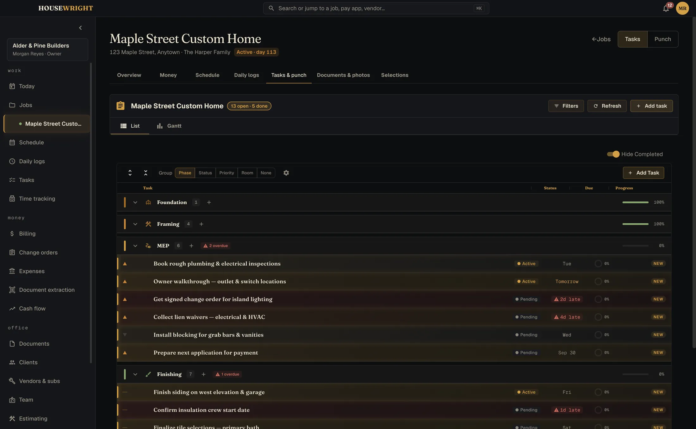Collapse all groups with the fold icon
Viewport: 696px width, 429px height.
[x=146, y=173]
